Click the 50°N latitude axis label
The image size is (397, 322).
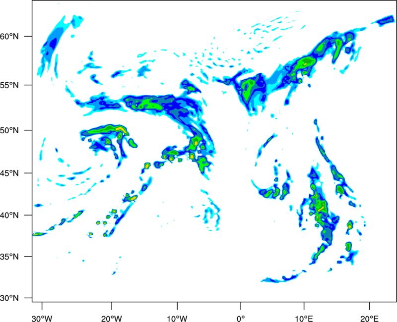pyautogui.click(x=9, y=130)
